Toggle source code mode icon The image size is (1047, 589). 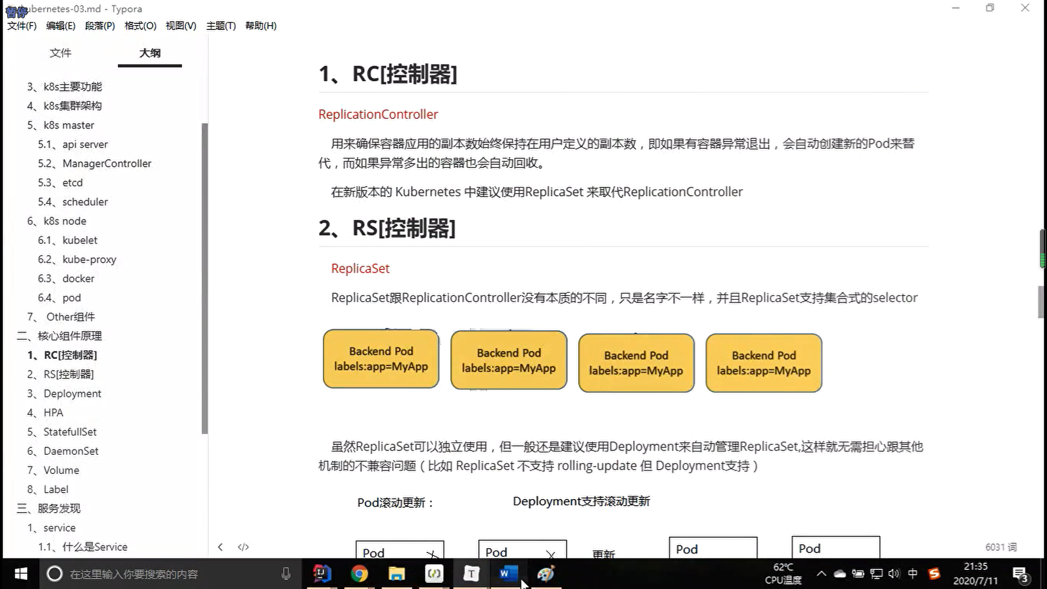coord(243,547)
